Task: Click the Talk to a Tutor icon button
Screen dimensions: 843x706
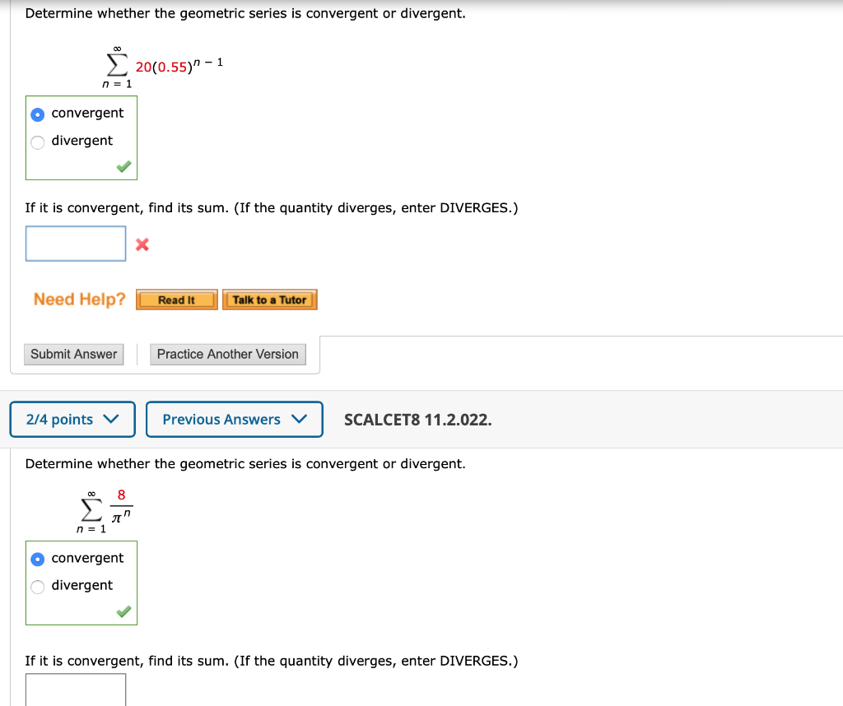Action: coord(269,300)
